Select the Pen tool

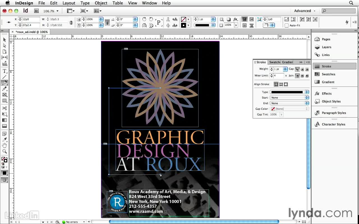(4, 83)
